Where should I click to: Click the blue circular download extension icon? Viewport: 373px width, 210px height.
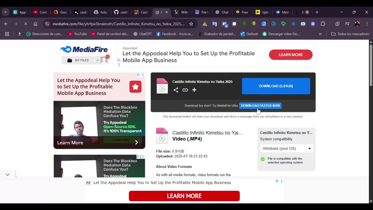(264, 24)
